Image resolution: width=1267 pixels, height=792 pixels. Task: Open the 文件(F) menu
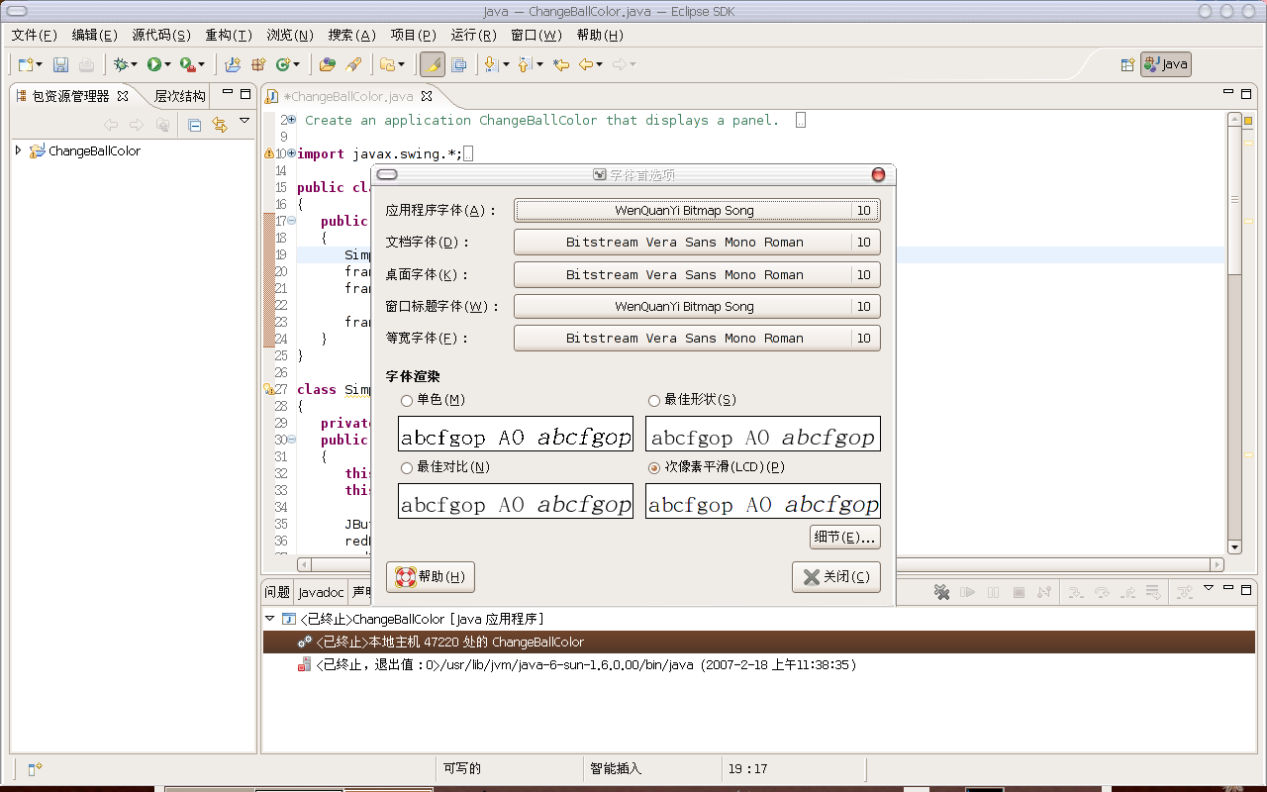pos(35,35)
